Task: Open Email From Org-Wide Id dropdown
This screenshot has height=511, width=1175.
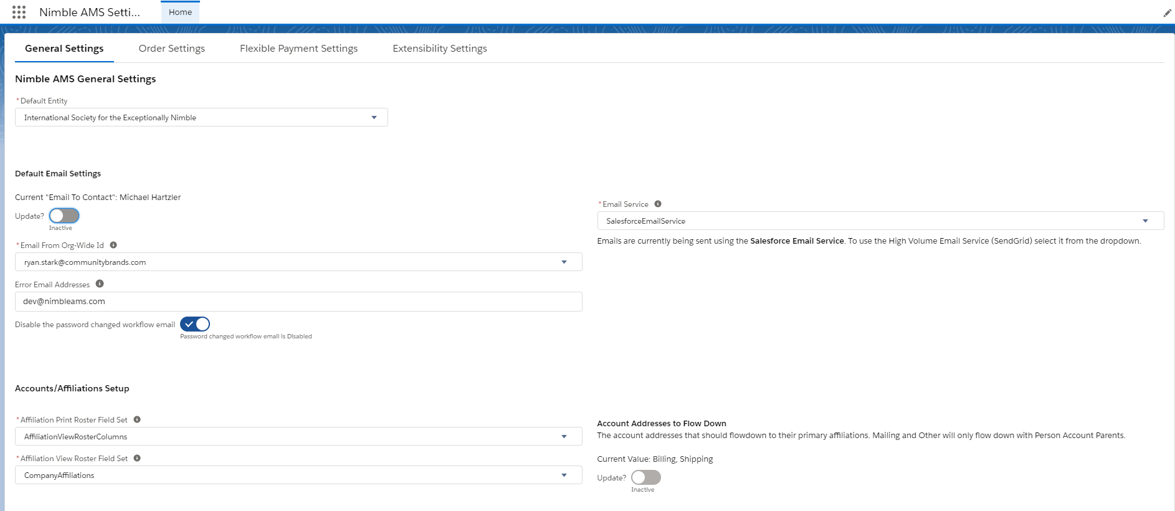Action: click(x=298, y=262)
